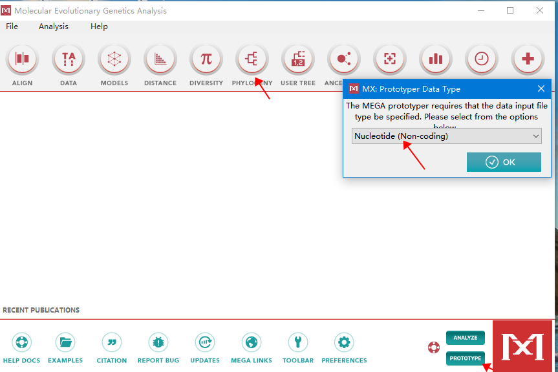Click the red plus toolbar icon
This screenshot has height=372, width=558.
tap(528, 59)
